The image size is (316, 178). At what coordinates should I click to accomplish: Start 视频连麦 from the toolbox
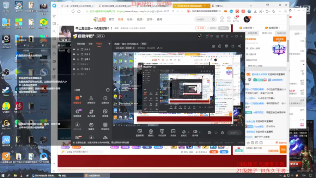(x=77, y=113)
